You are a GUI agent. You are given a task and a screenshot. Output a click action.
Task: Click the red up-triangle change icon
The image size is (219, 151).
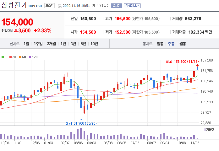pyautogui.click(x=16, y=30)
